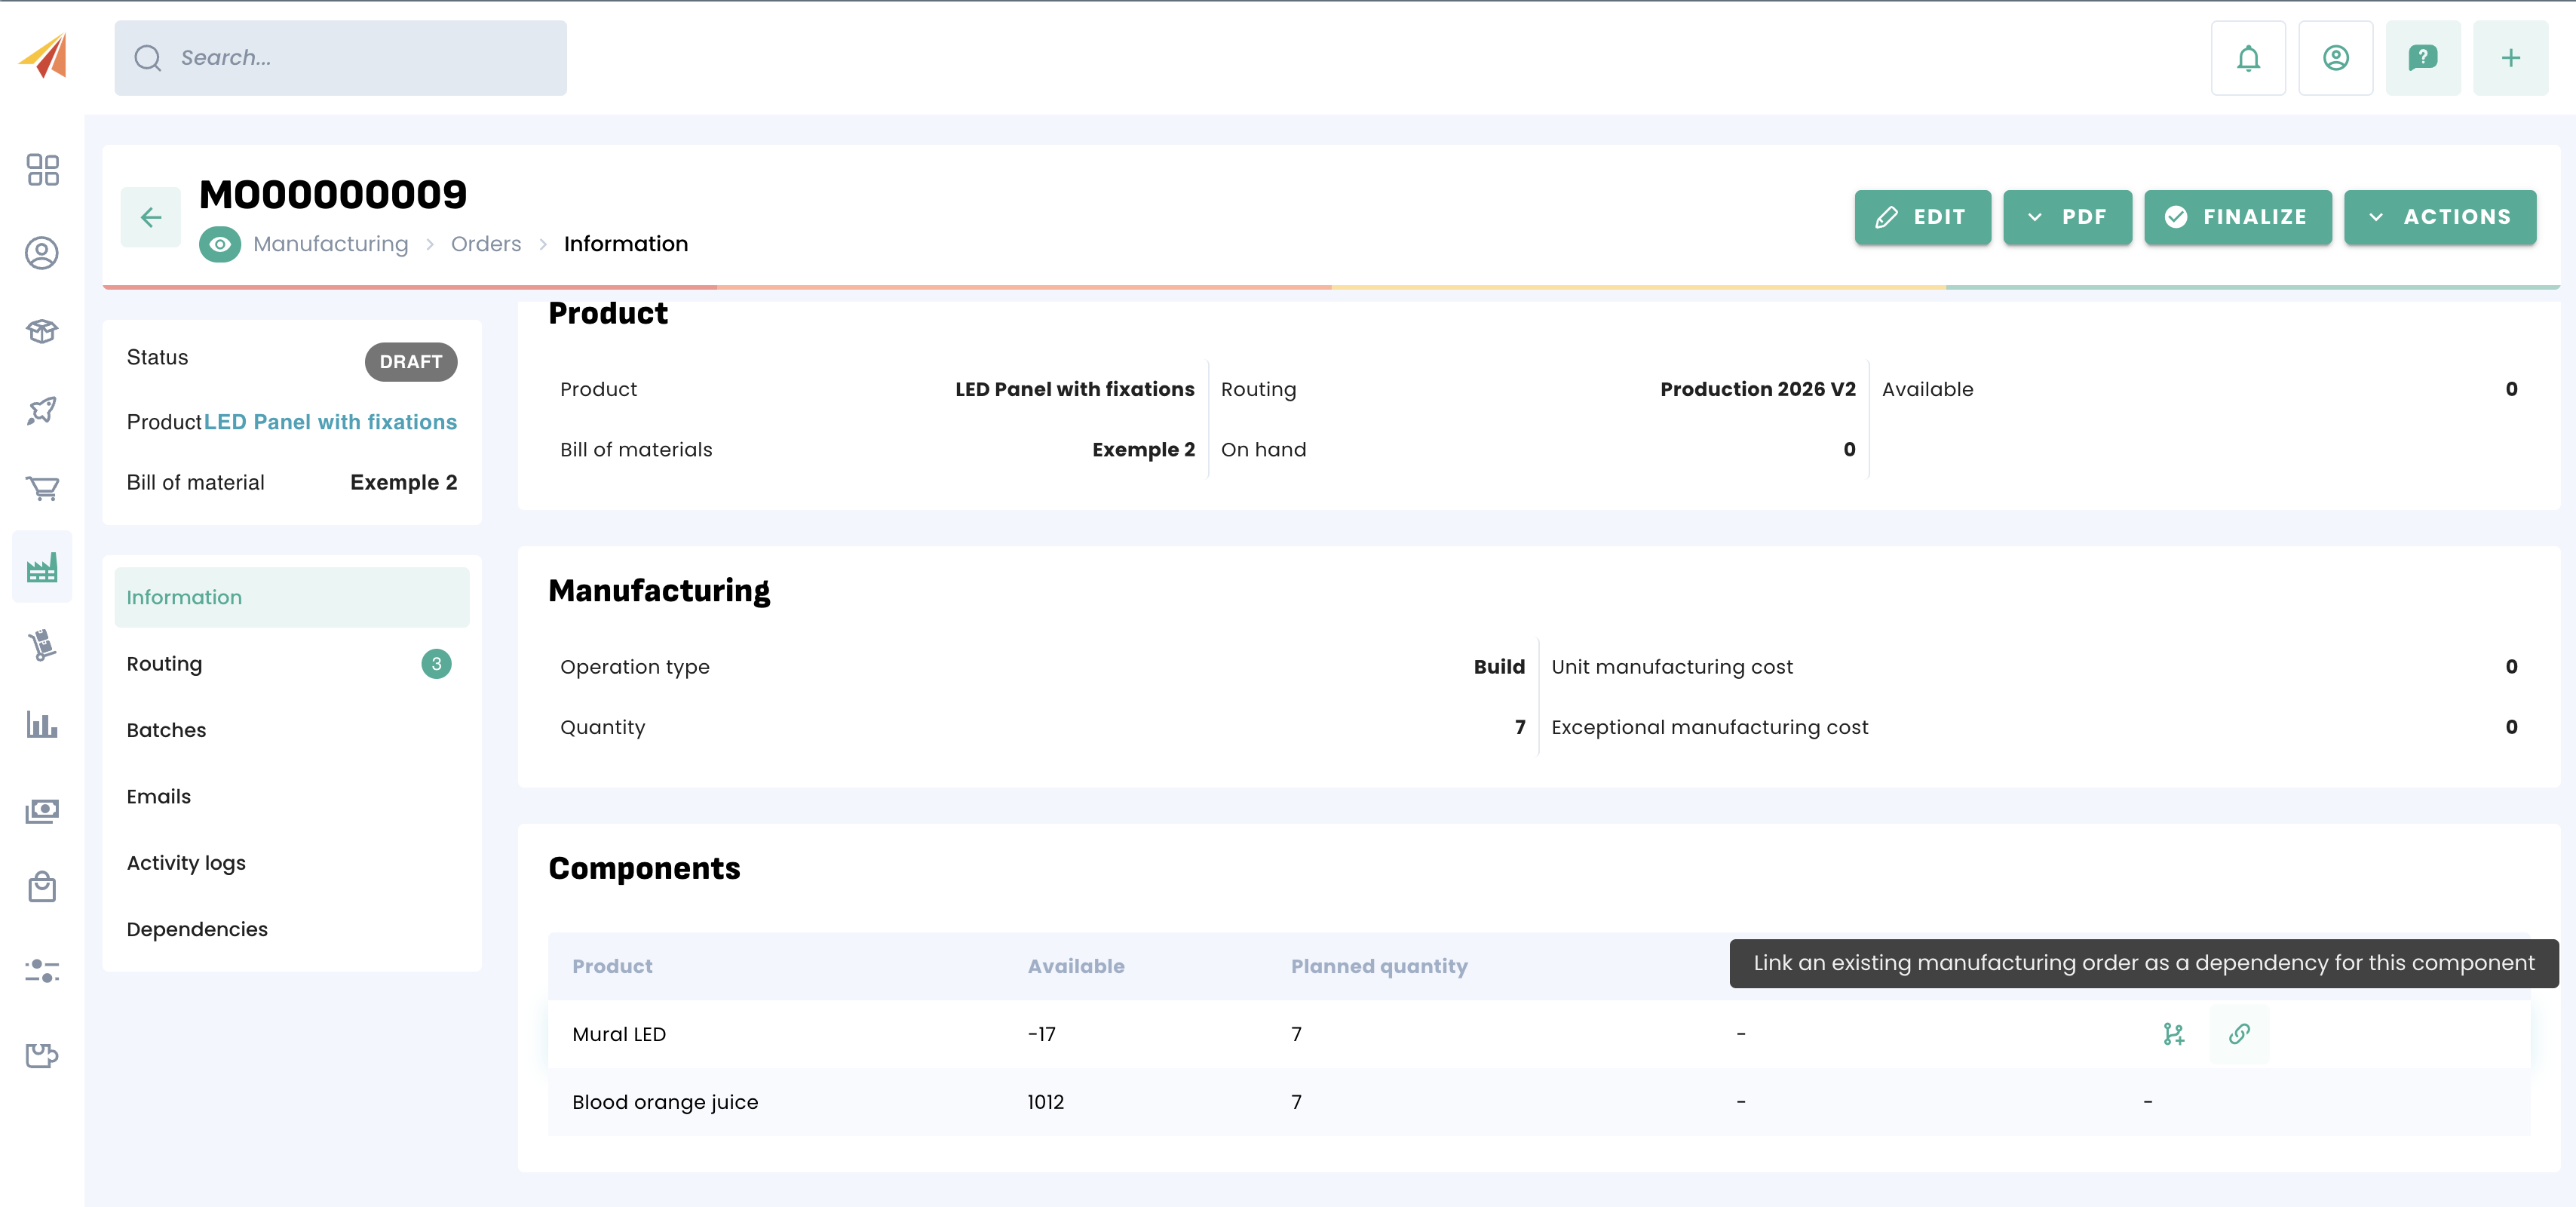Click the plus quick-add icon
The image size is (2576, 1207).
2510,58
